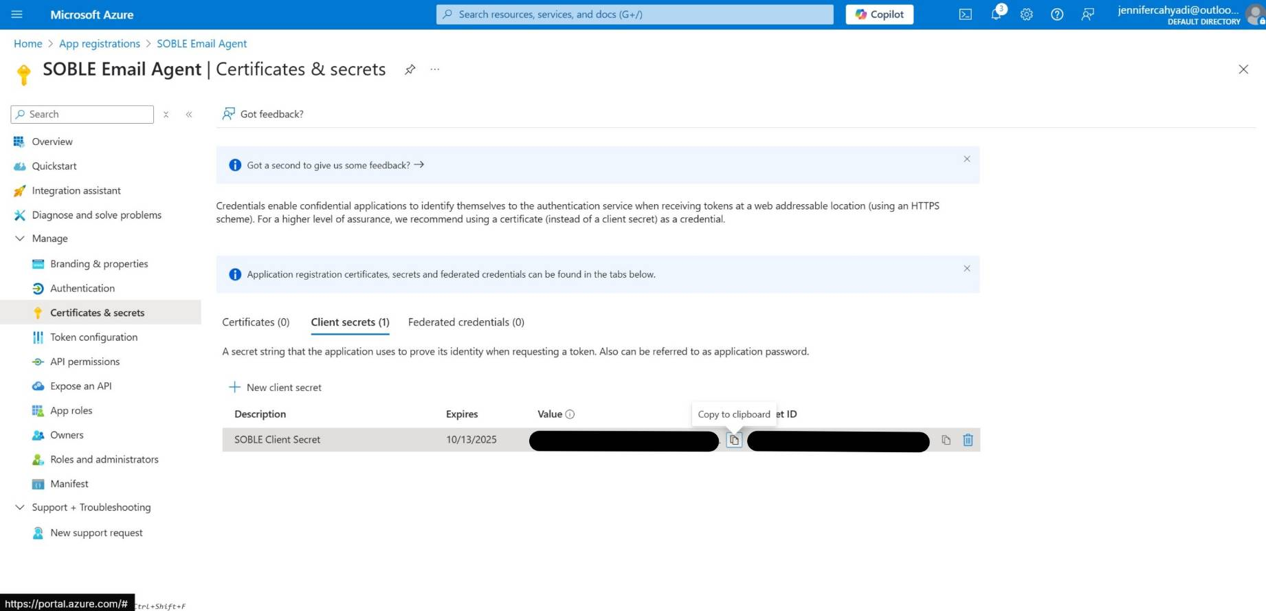Viewport: 1266px width, 611px height.
Task: Open the help question mark icon
Action: click(1057, 14)
